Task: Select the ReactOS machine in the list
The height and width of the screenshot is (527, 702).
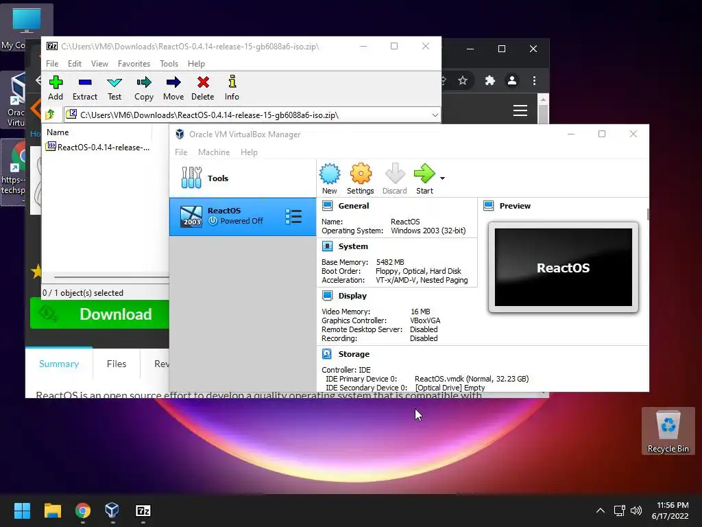Action: coord(243,217)
